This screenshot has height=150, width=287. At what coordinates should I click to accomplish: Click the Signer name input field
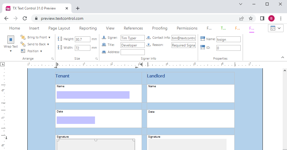tap(132, 38)
